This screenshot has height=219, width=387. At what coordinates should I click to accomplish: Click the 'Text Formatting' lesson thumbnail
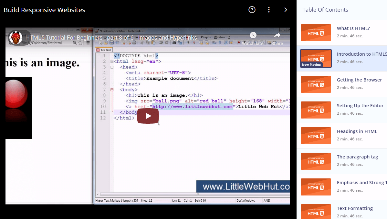[x=316, y=211]
